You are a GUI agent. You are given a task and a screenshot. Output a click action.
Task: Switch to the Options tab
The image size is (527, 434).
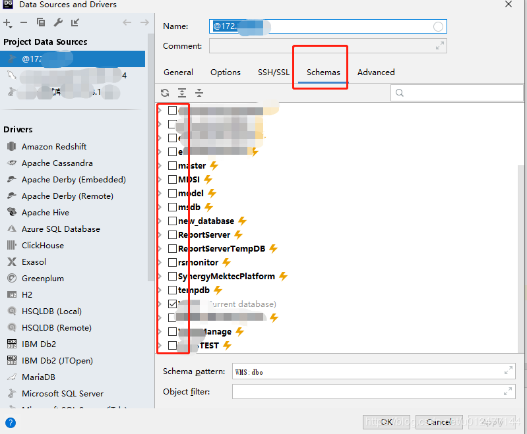tap(225, 72)
